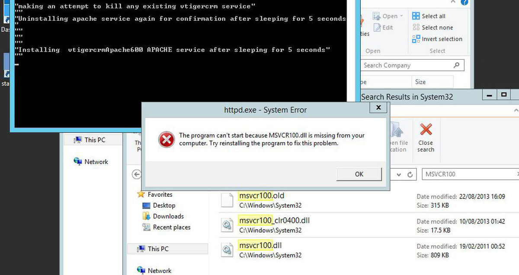Click Select none in Explorer ribbon
The height and width of the screenshot is (275, 519).
click(432, 27)
